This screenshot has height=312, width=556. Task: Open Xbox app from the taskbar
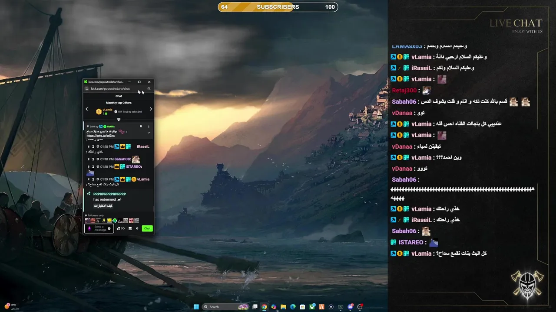click(312, 307)
